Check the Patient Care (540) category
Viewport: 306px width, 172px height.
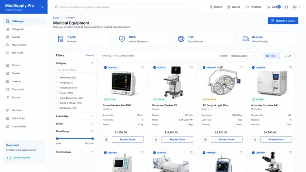pos(57,88)
